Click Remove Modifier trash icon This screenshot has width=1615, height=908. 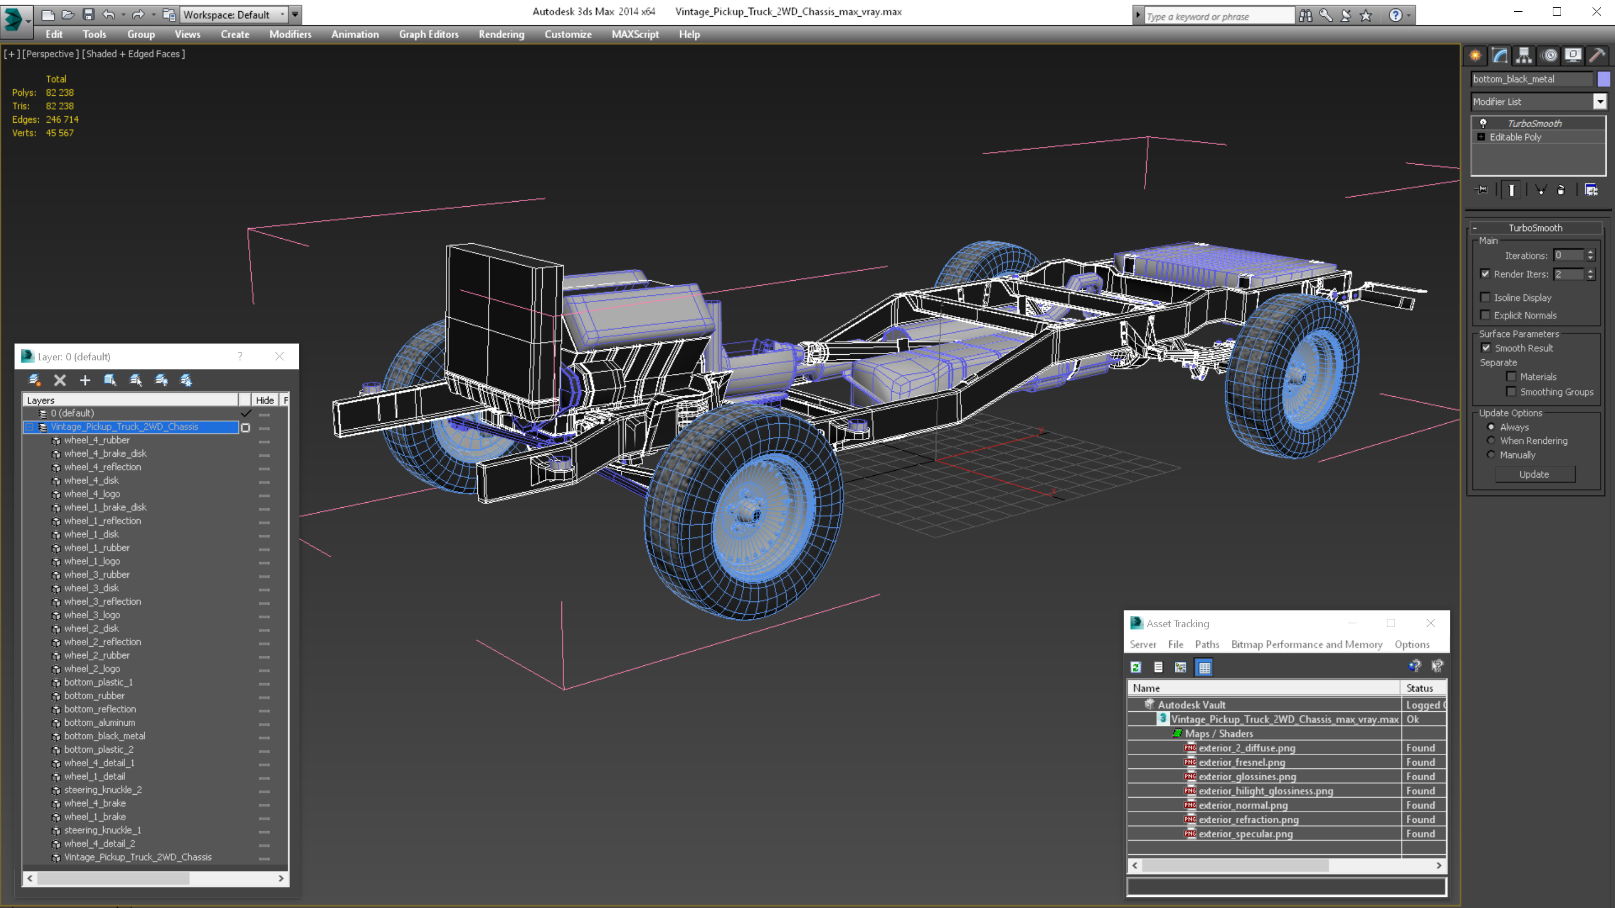point(1561,189)
